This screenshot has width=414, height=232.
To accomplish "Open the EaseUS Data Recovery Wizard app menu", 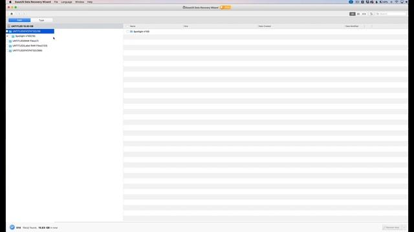I will (x=33, y=2).
